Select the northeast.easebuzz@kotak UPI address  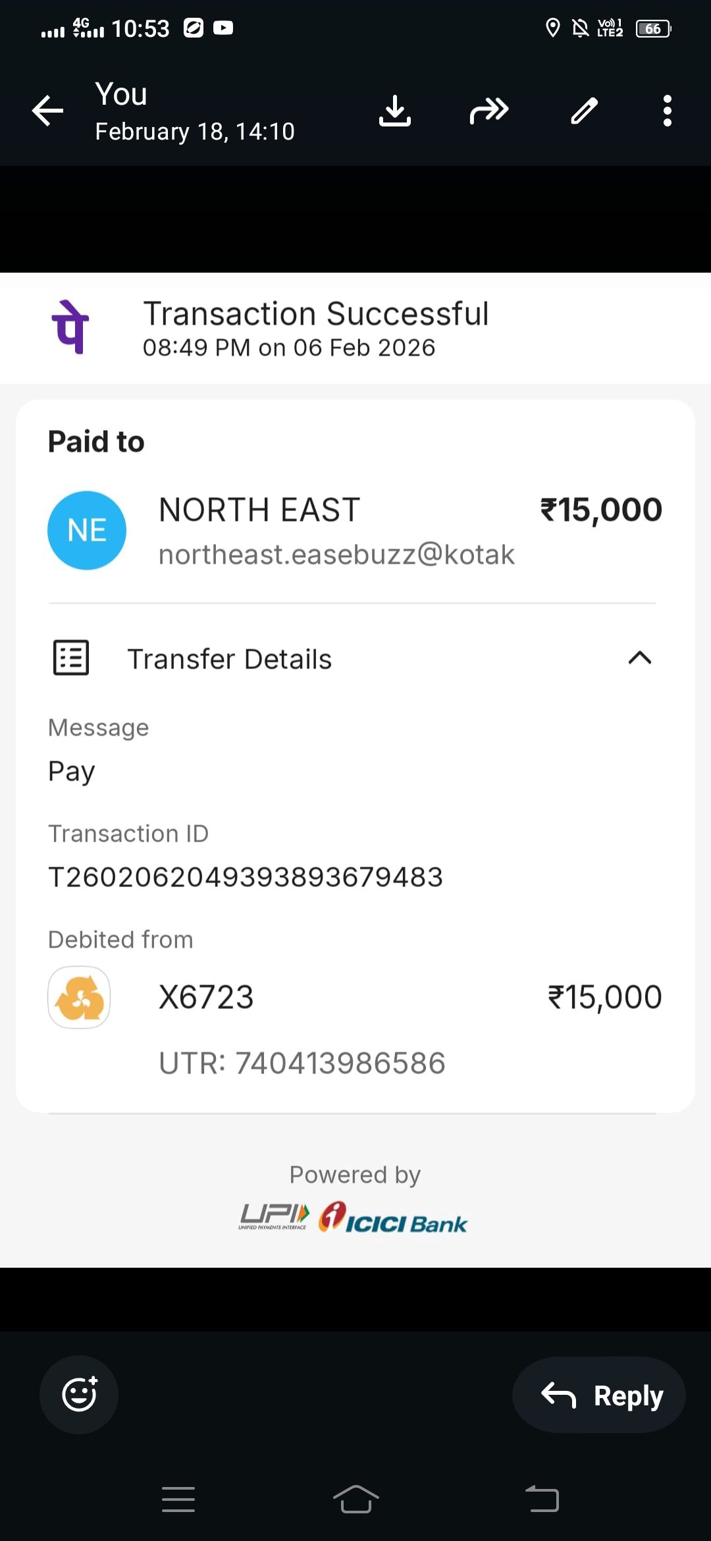336,554
